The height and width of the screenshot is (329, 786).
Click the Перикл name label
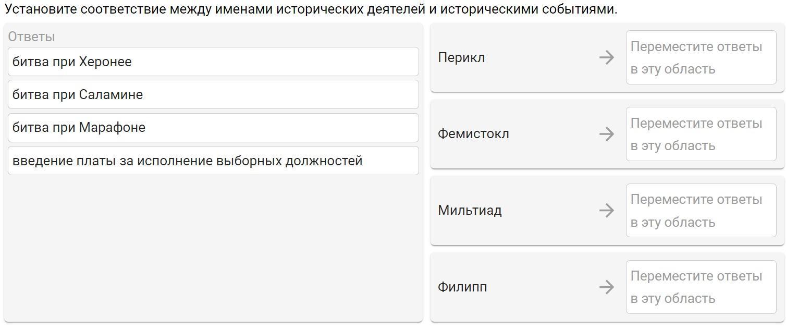(x=461, y=57)
